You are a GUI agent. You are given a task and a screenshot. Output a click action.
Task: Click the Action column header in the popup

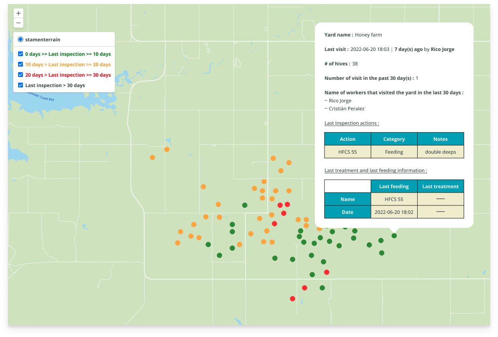(347, 139)
